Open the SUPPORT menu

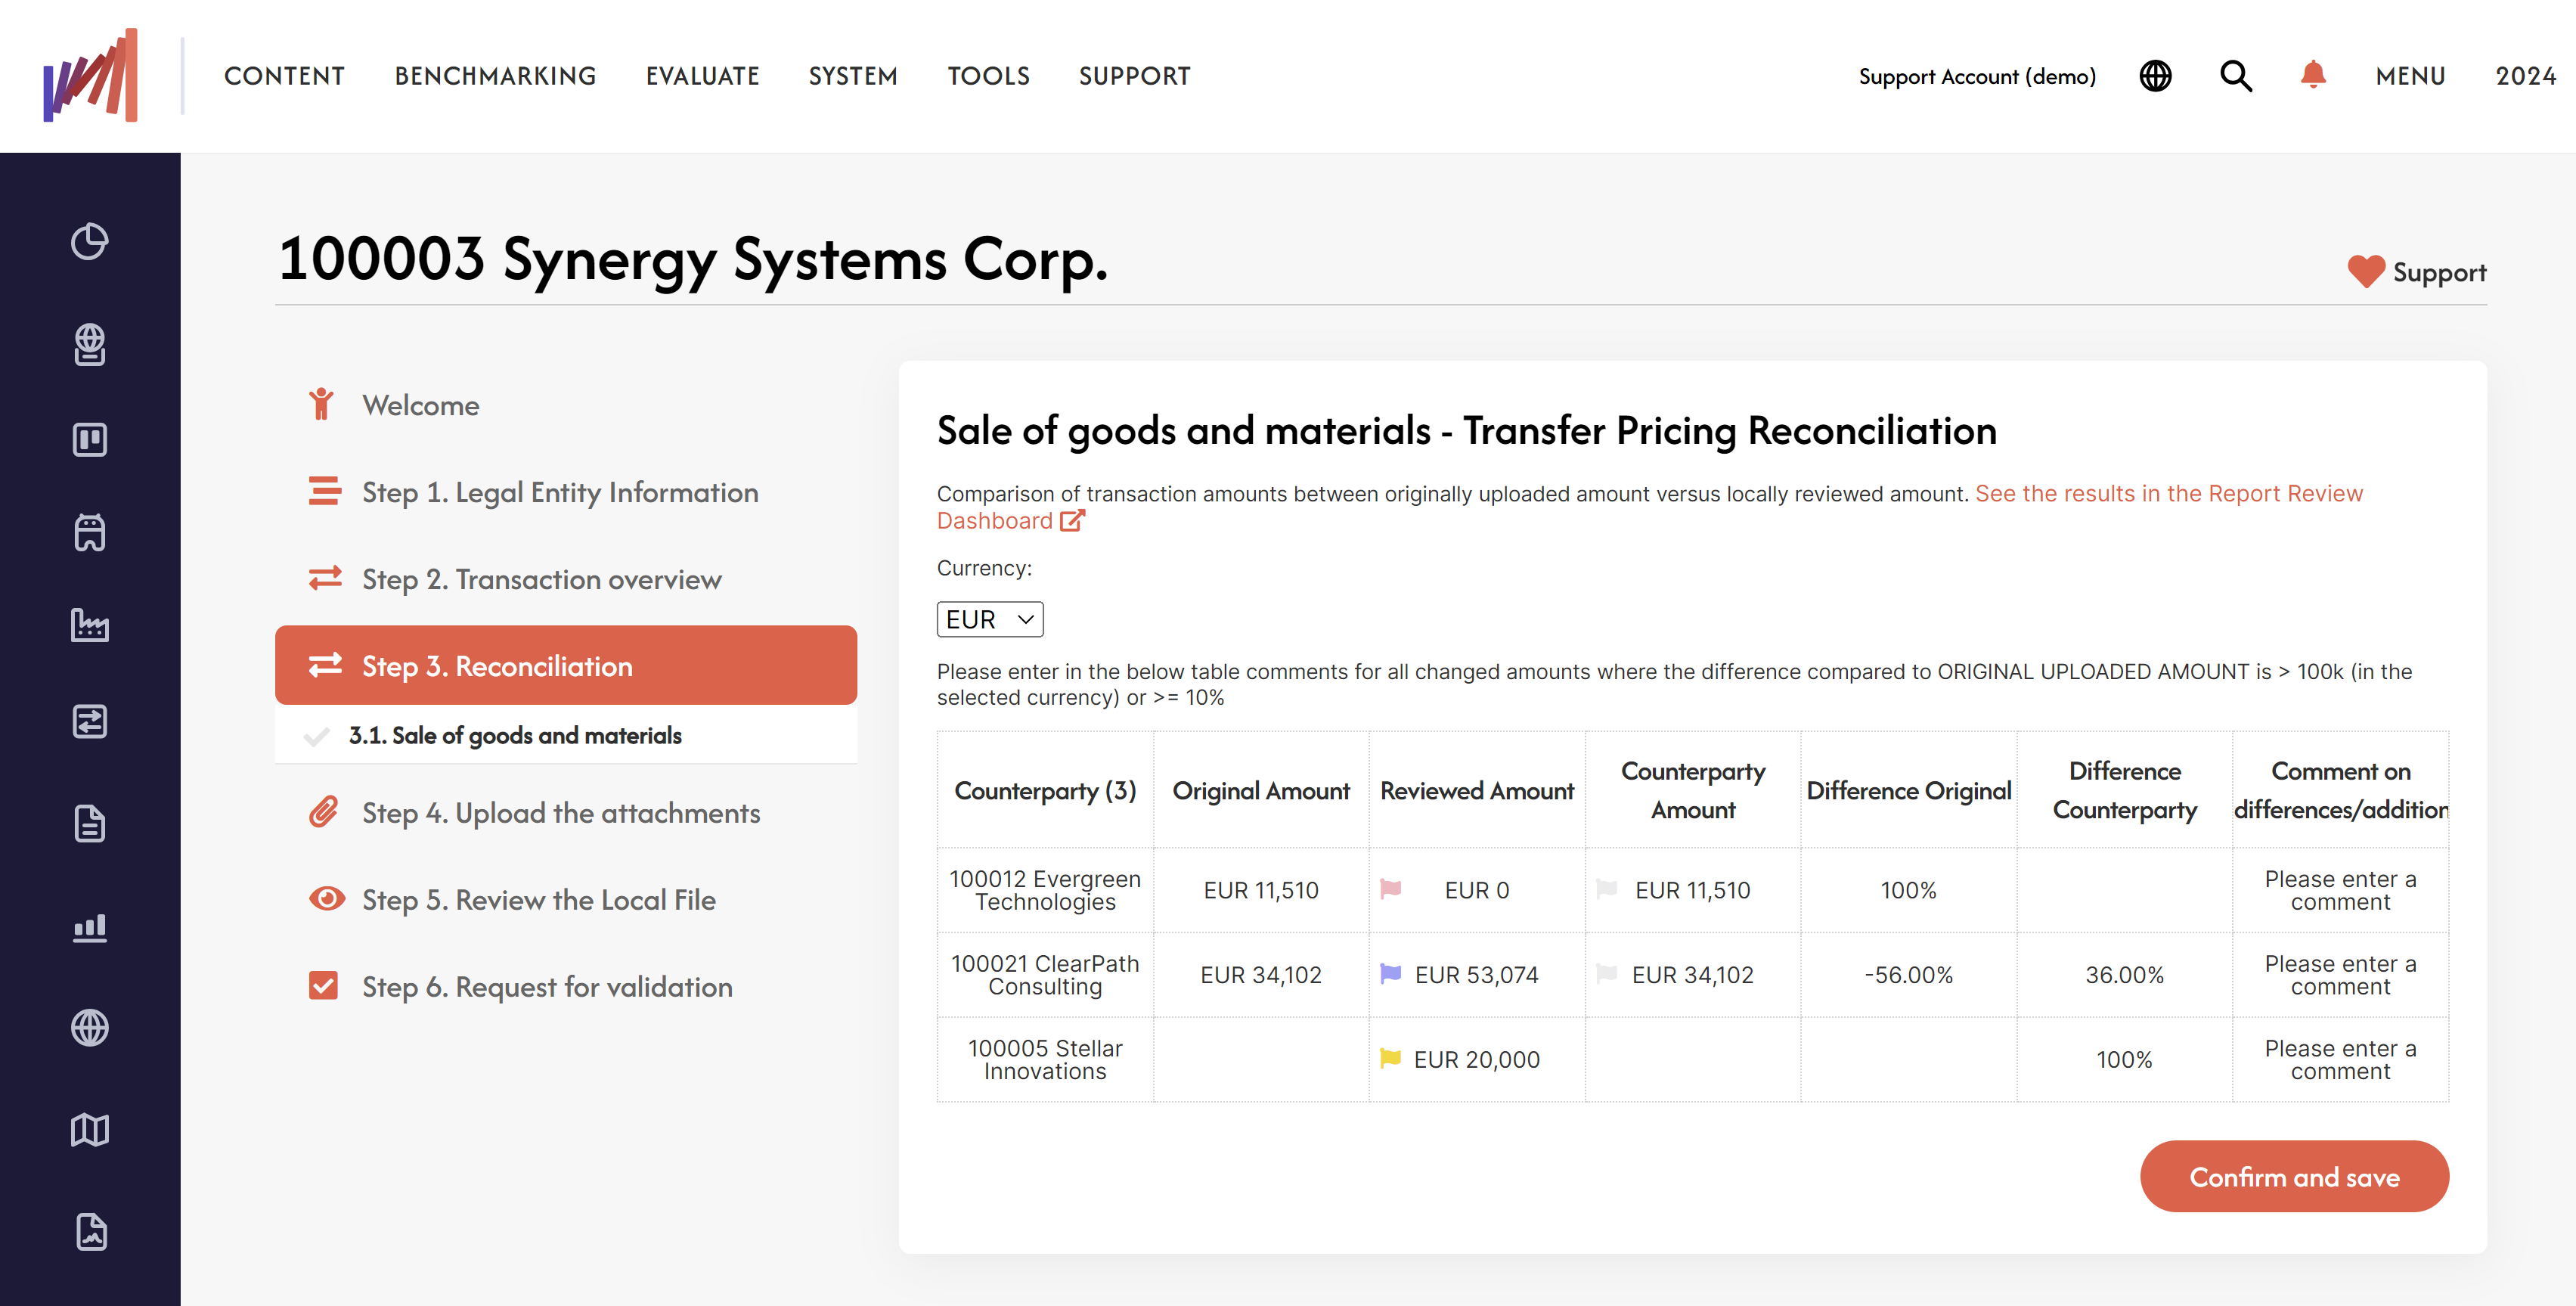[x=1134, y=76]
